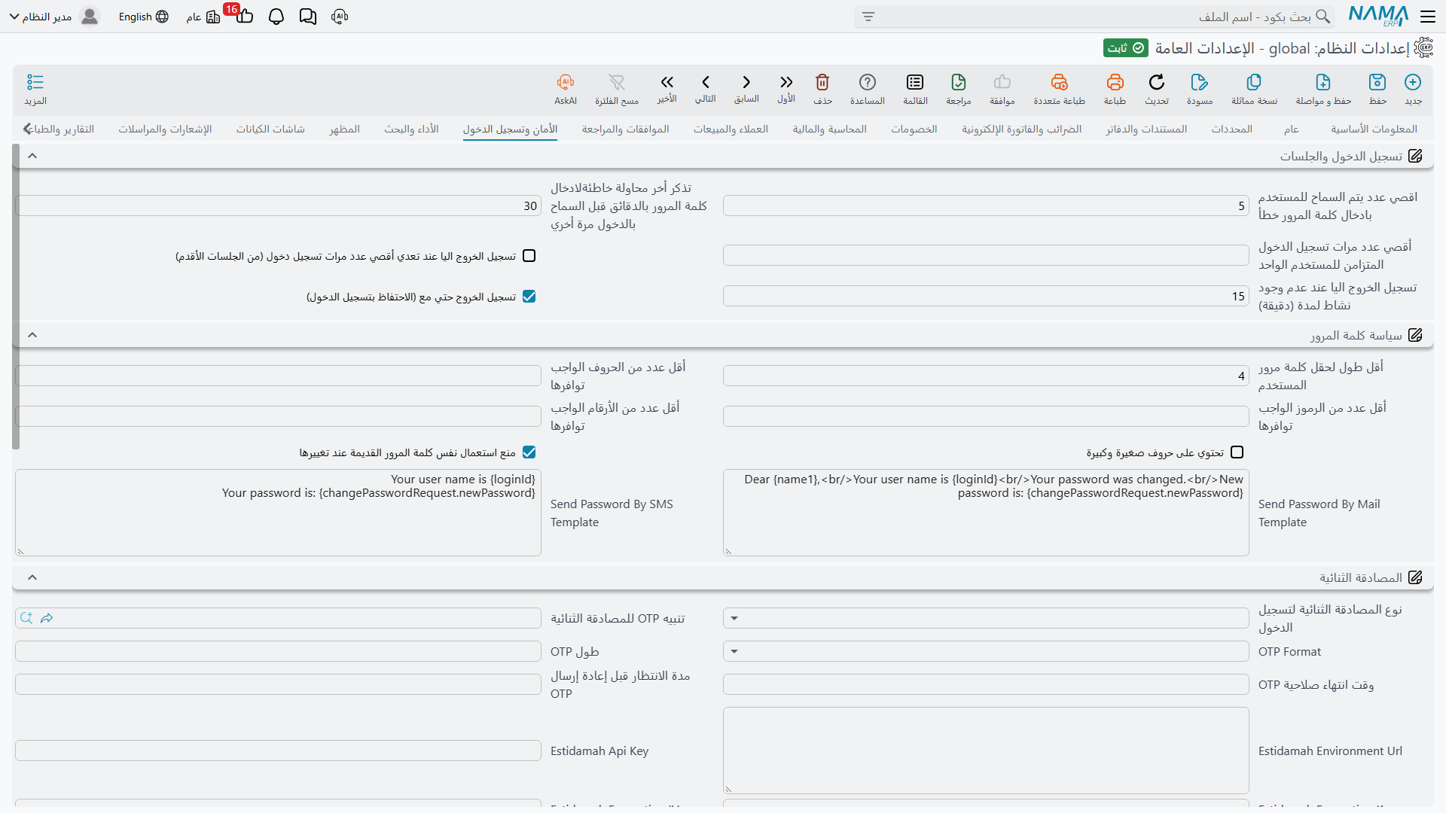Viewport: 1446px width, 813px height.
Task: Collapse the المصادقة الثنائية section
Action: pyautogui.click(x=32, y=577)
